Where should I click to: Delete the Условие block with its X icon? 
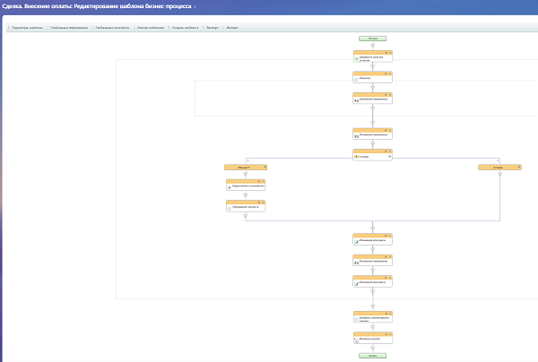click(x=390, y=151)
